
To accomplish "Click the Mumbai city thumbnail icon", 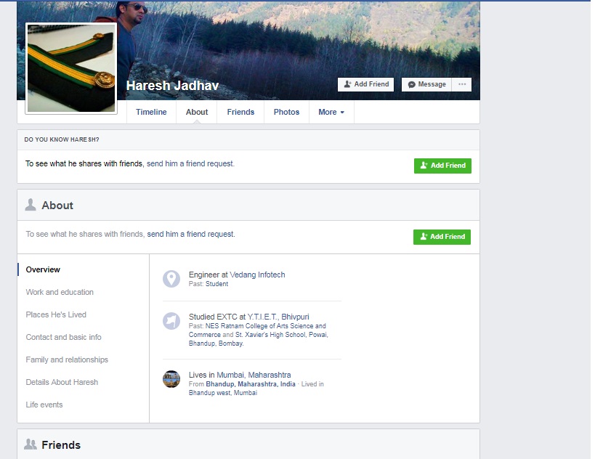I will [x=171, y=379].
